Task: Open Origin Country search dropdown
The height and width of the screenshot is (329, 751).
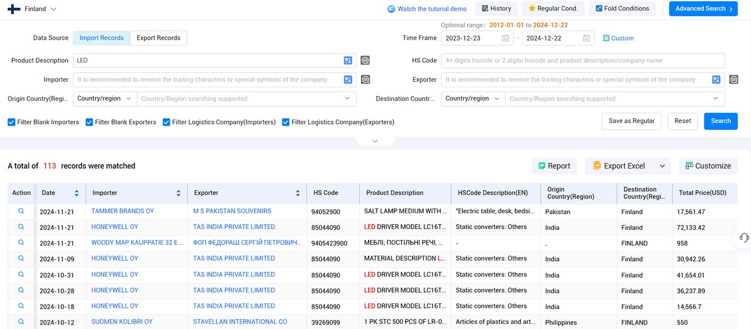Action: point(247,99)
